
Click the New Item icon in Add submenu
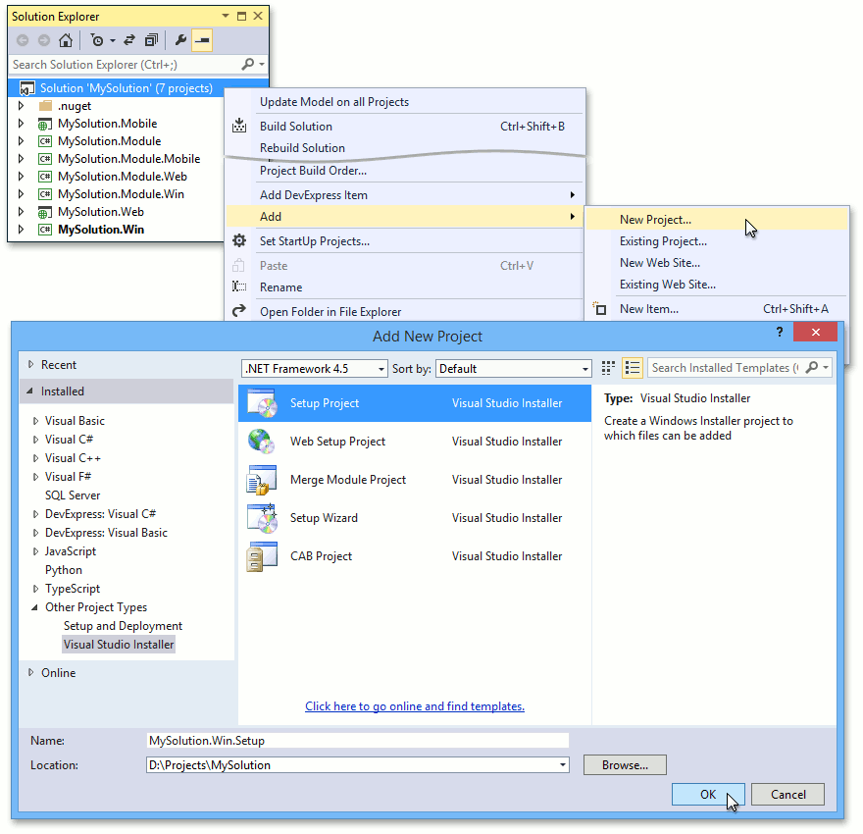(x=599, y=308)
